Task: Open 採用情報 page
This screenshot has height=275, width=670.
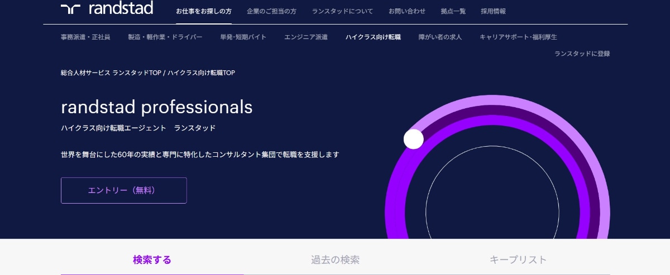Action: click(x=494, y=11)
